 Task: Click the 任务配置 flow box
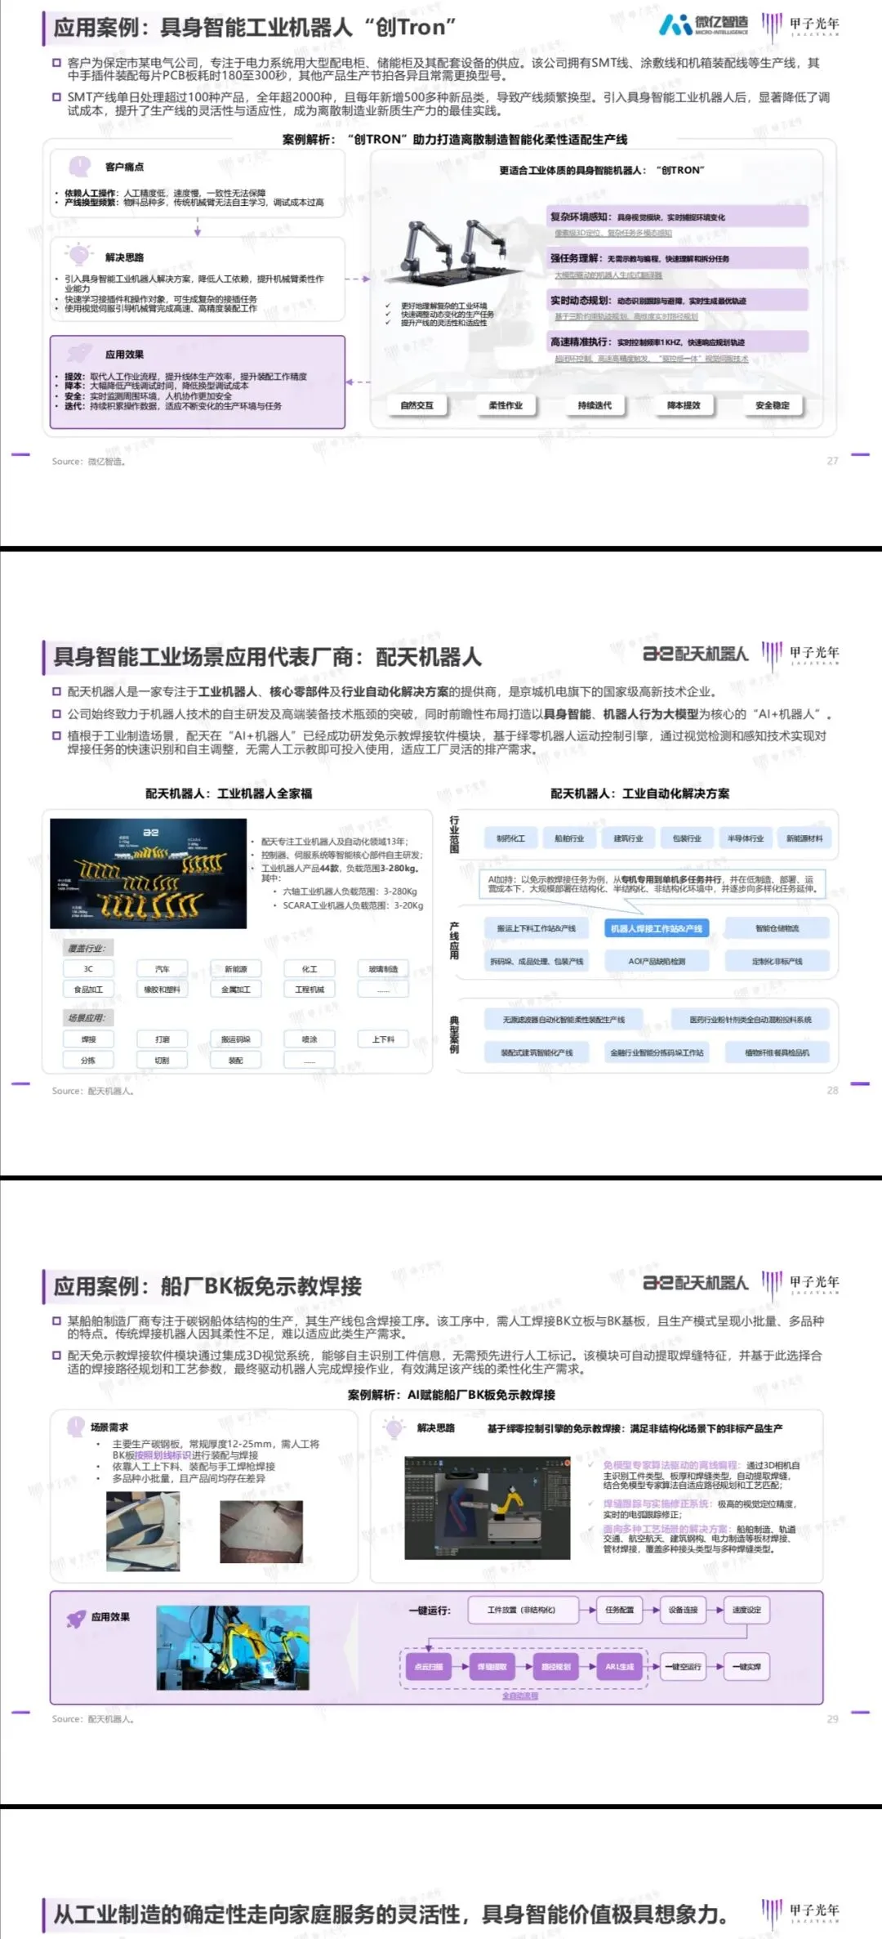tap(620, 1610)
